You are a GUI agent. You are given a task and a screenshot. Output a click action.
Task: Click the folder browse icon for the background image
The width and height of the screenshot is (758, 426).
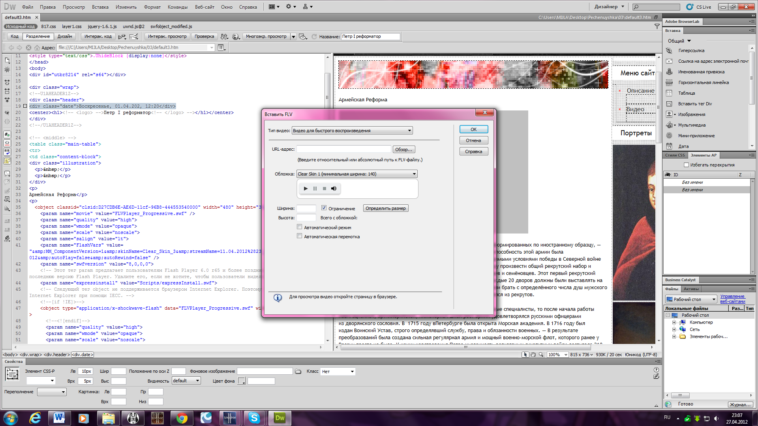[298, 372]
